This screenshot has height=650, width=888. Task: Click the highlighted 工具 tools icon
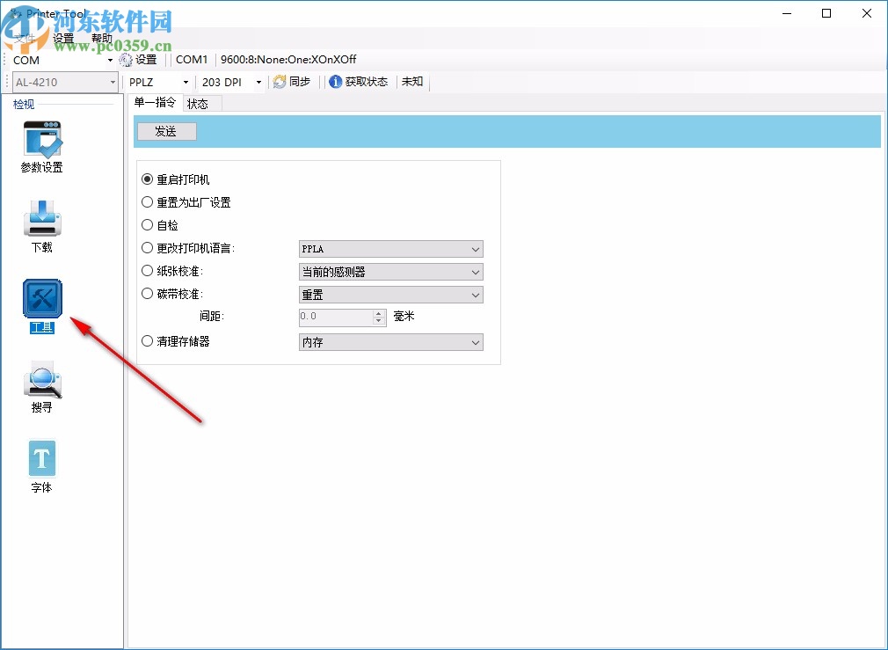click(40, 299)
